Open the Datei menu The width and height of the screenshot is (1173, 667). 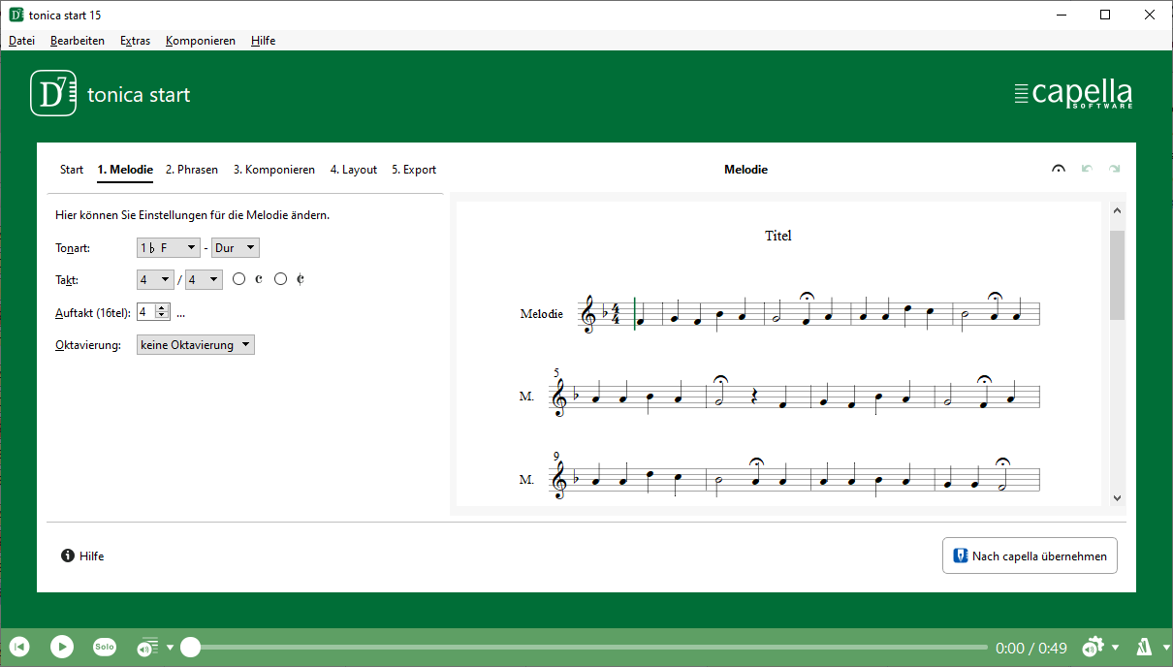21,41
